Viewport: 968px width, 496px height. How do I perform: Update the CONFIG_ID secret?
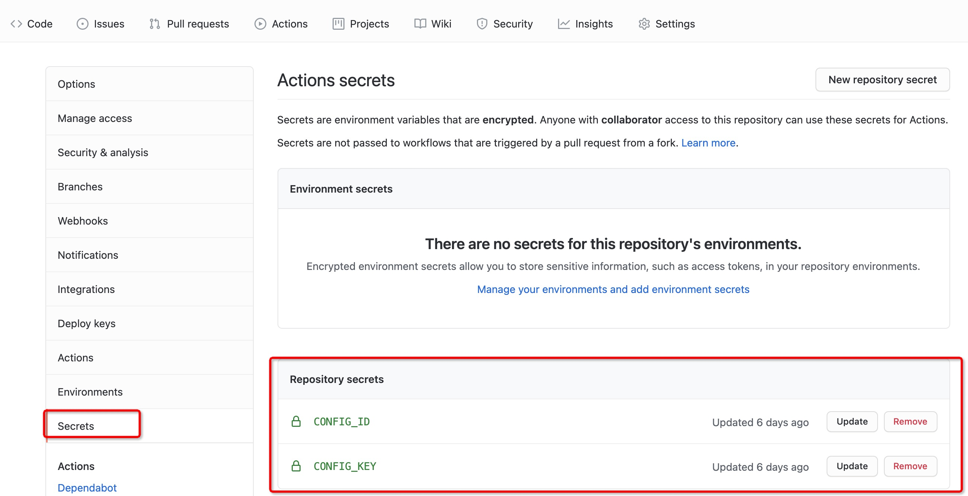coord(852,421)
